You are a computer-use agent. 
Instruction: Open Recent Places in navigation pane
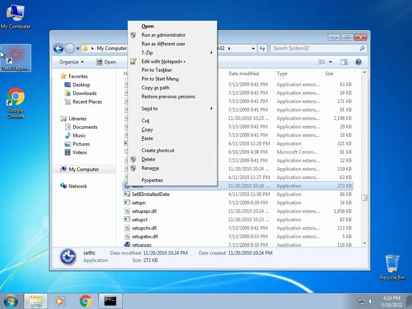(x=87, y=102)
